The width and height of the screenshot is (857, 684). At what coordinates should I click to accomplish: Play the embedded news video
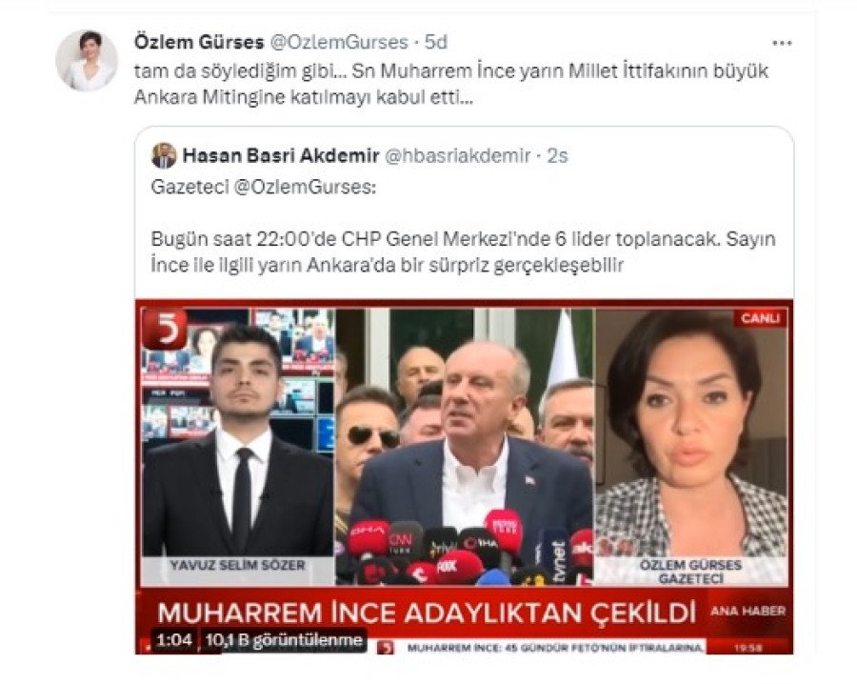(x=464, y=476)
